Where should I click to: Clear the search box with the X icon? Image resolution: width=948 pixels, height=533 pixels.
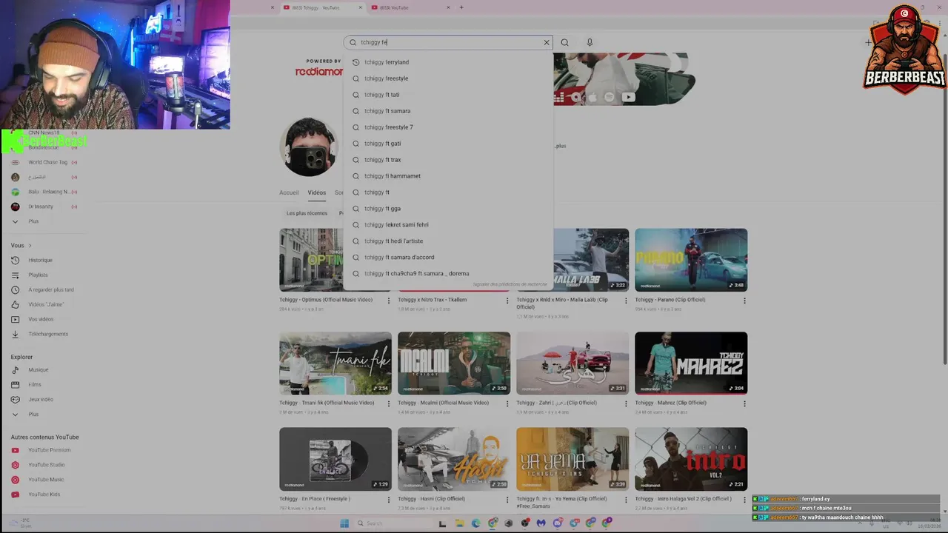pyautogui.click(x=547, y=42)
